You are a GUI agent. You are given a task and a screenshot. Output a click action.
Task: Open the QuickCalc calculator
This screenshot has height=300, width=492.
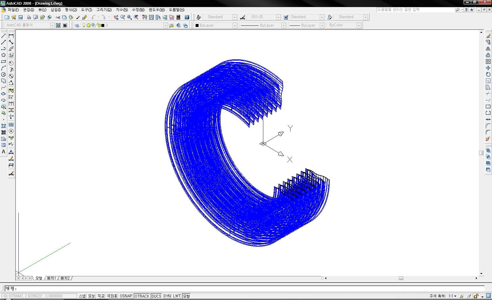point(178,17)
